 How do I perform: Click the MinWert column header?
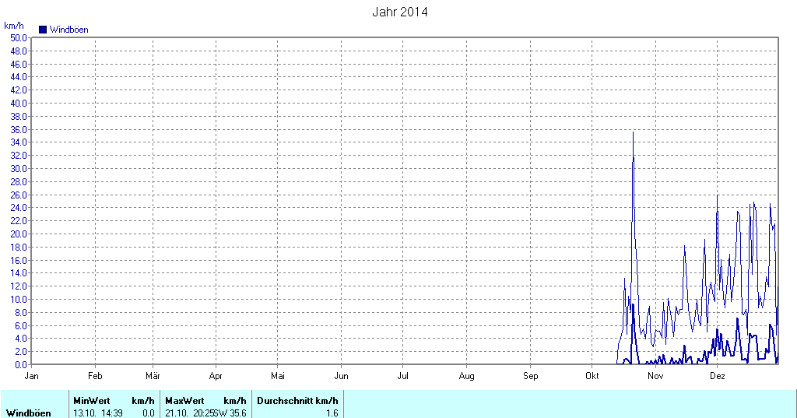91,400
